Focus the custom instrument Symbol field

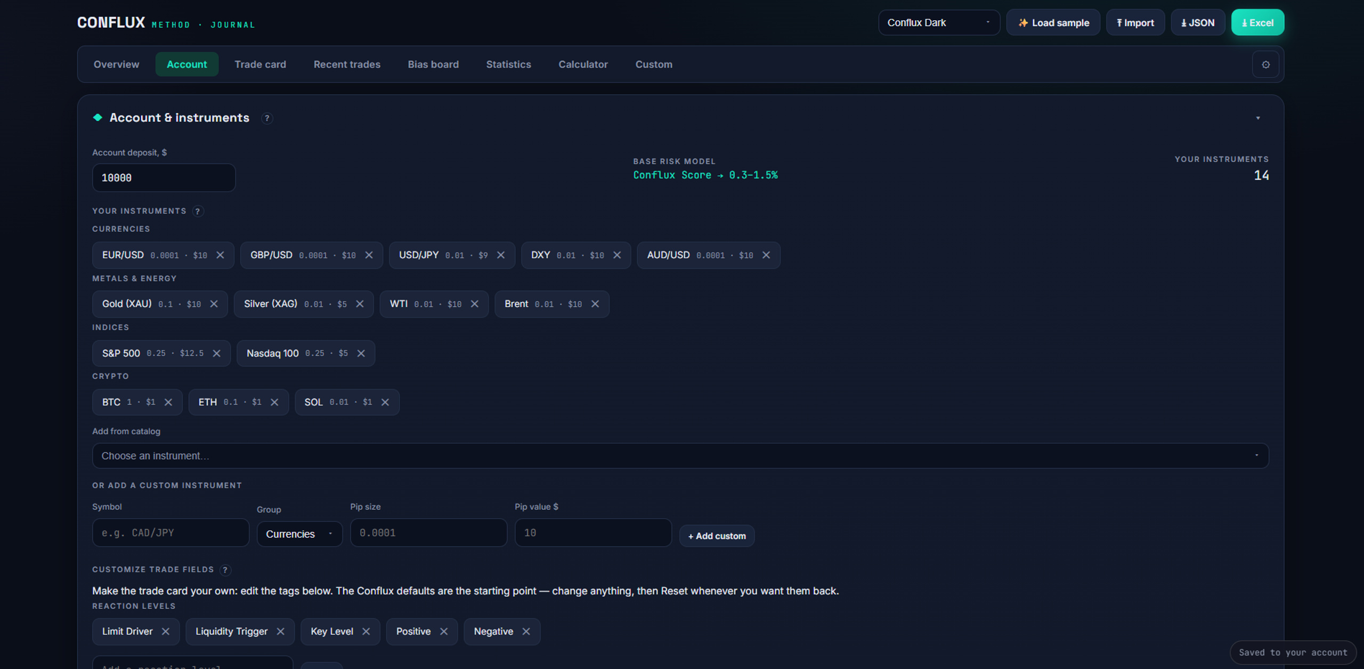[x=170, y=533]
